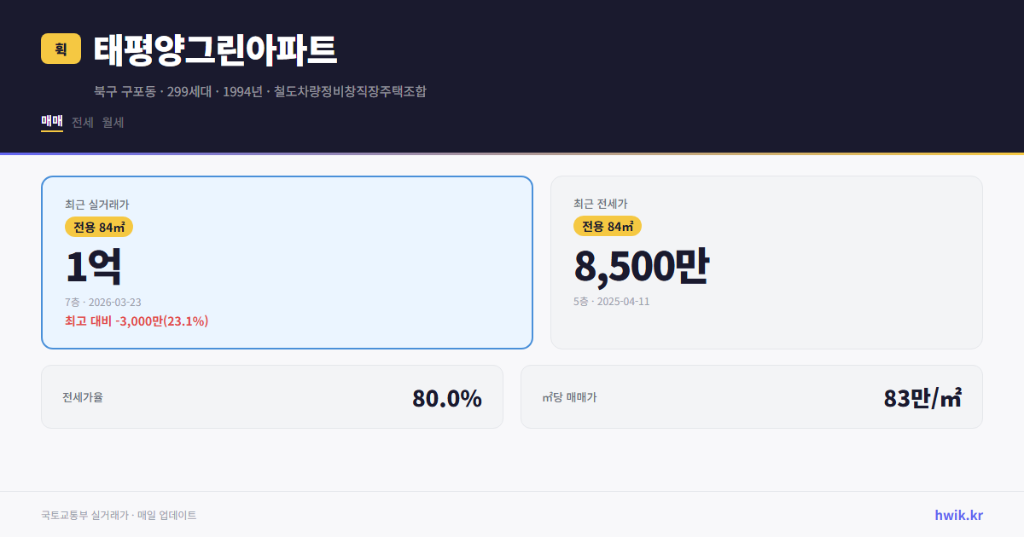Click the ㎡당 매매가 card
This screenshot has height=537, width=1024.
click(751, 396)
